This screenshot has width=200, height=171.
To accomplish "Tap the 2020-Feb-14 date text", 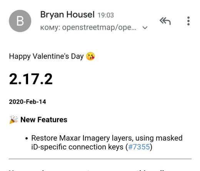I will pos(27,102).
